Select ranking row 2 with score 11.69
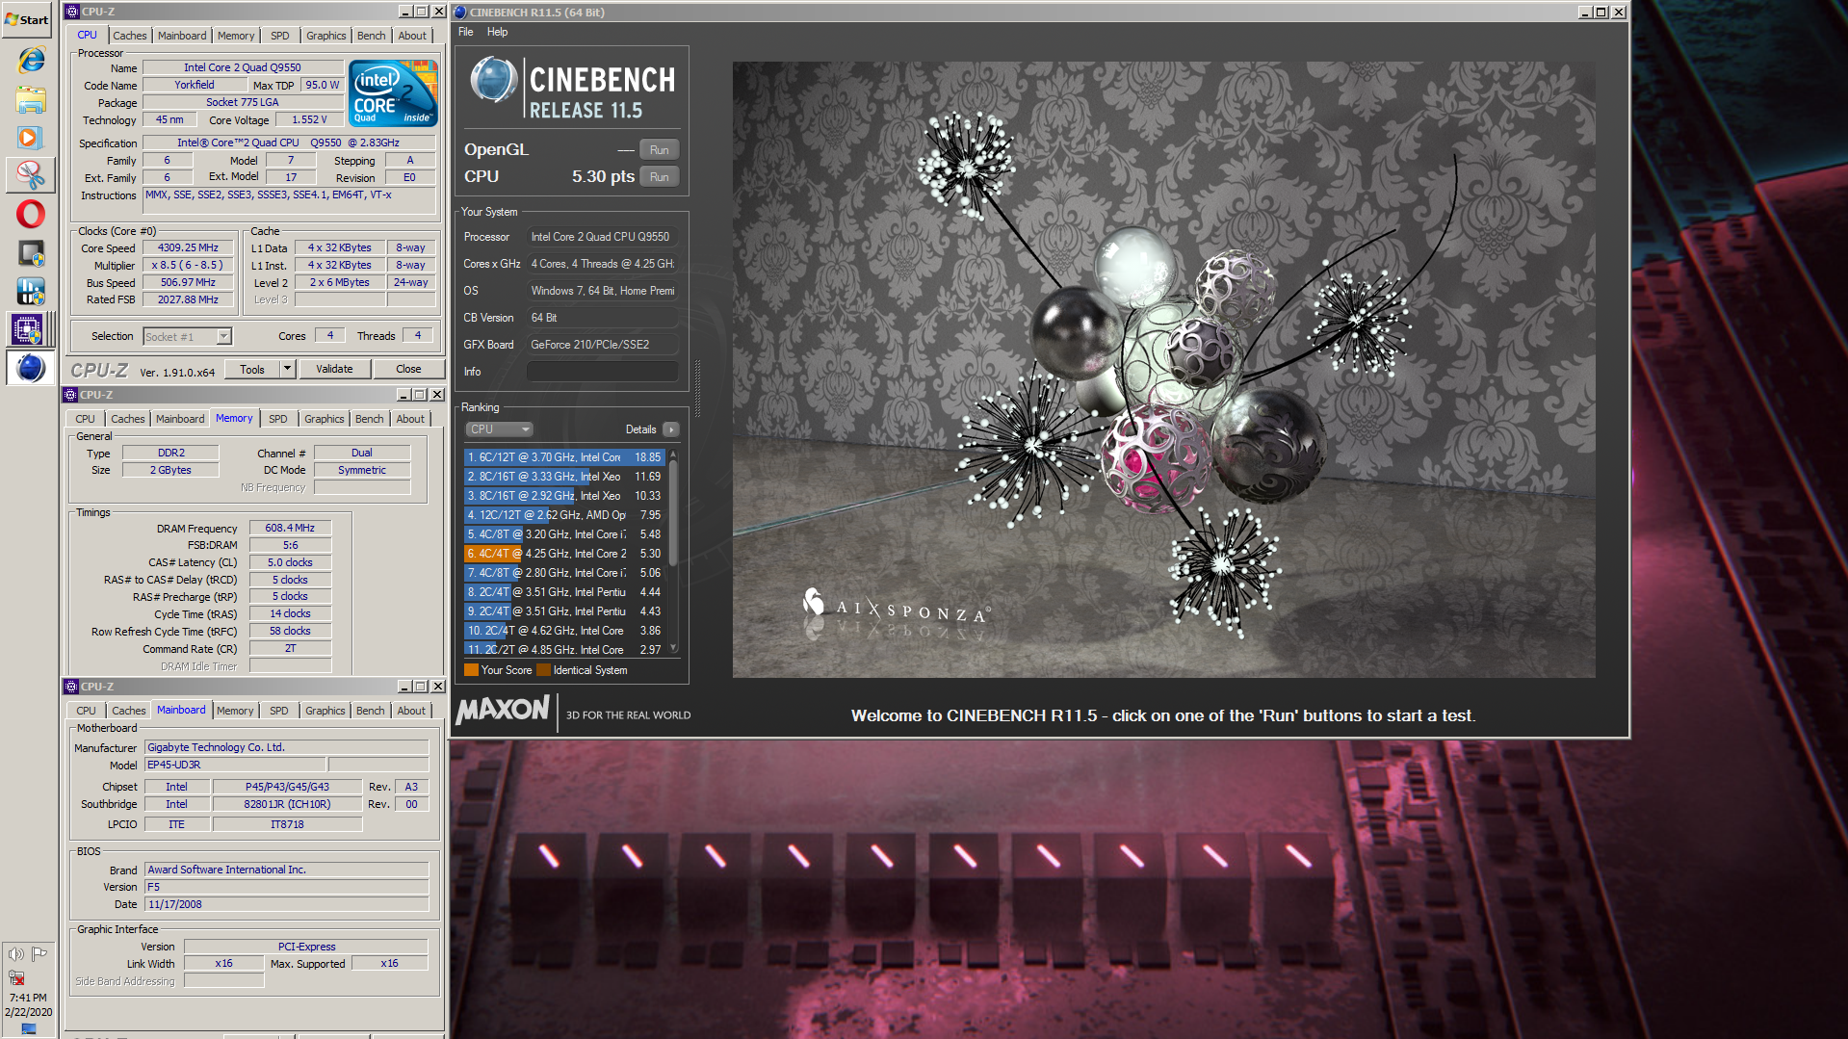The height and width of the screenshot is (1039, 1848). pyautogui.click(x=564, y=477)
